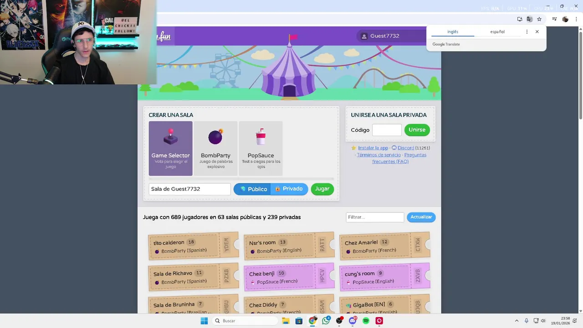Screen dimensions: 583x328
Task: Close the Google Translate popup
Action: pos(537,32)
